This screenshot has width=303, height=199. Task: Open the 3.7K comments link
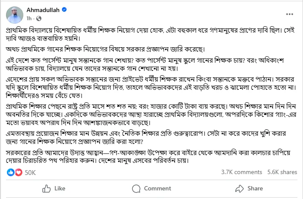point(241,172)
